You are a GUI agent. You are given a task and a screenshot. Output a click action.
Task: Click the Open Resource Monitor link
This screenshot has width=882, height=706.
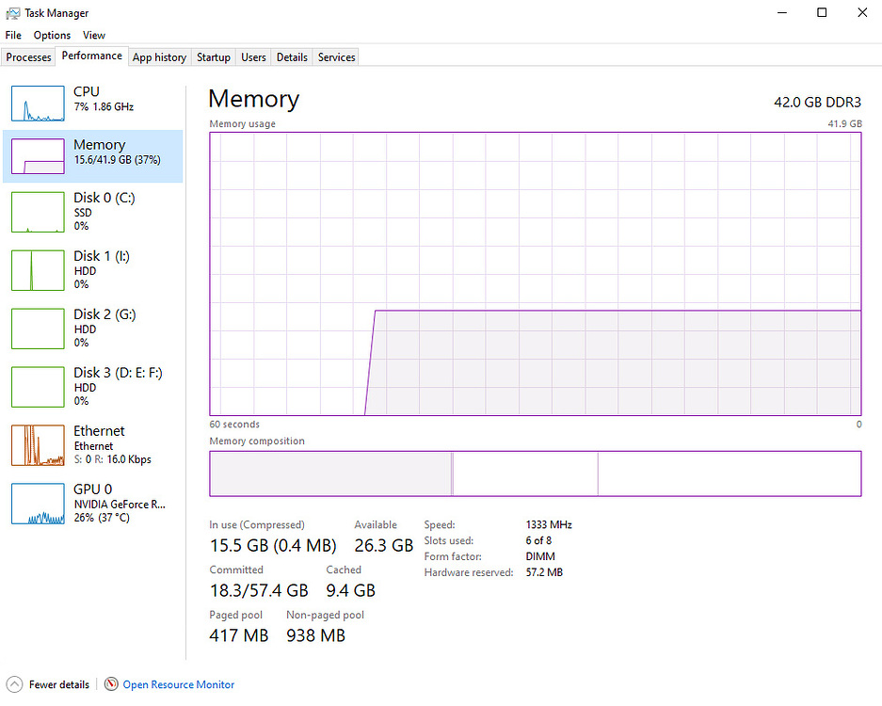click(179, 684)
